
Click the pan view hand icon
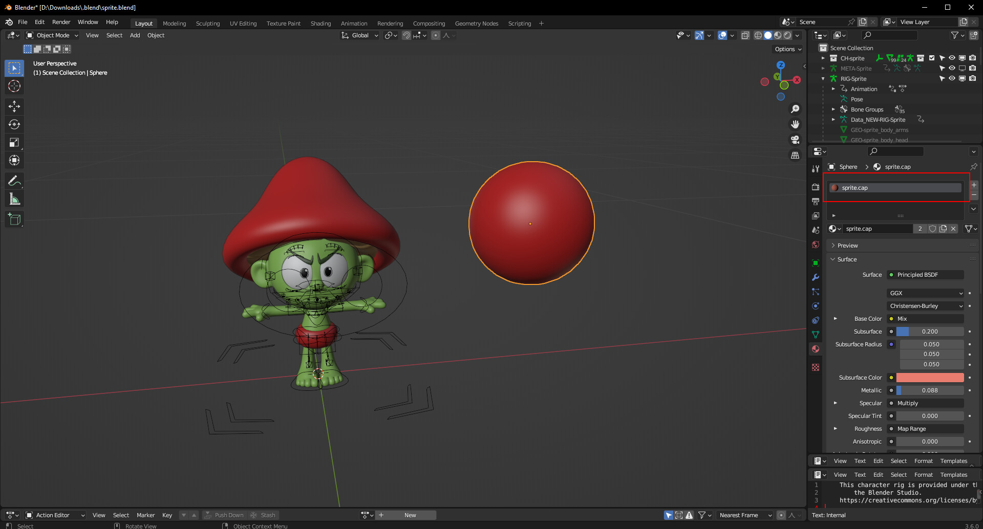click(795, 124)
